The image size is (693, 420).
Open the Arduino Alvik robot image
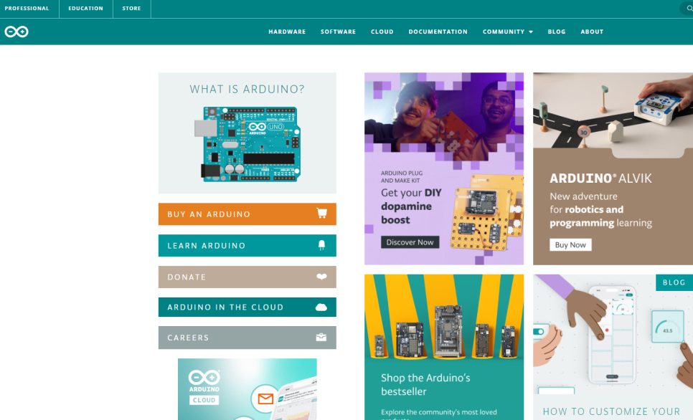point(613,110)
